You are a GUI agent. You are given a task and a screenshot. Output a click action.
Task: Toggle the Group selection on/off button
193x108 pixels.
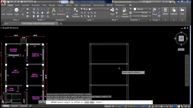159,16
